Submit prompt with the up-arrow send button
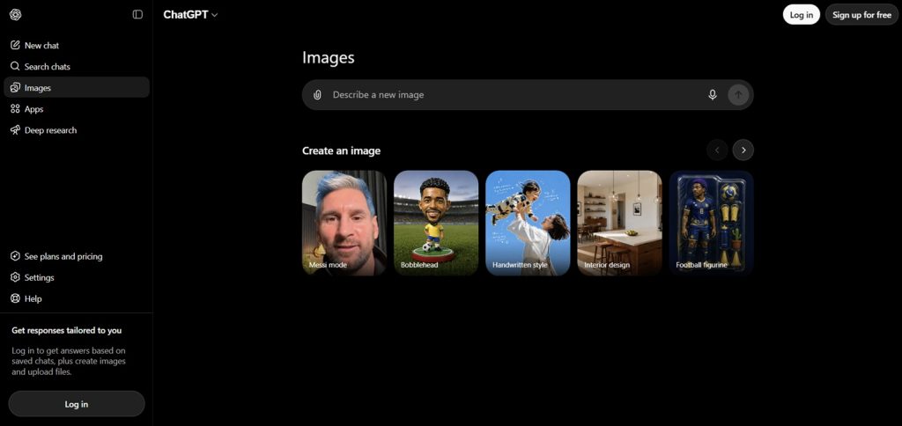The image size is (902, 426). (x=738, y=95)
